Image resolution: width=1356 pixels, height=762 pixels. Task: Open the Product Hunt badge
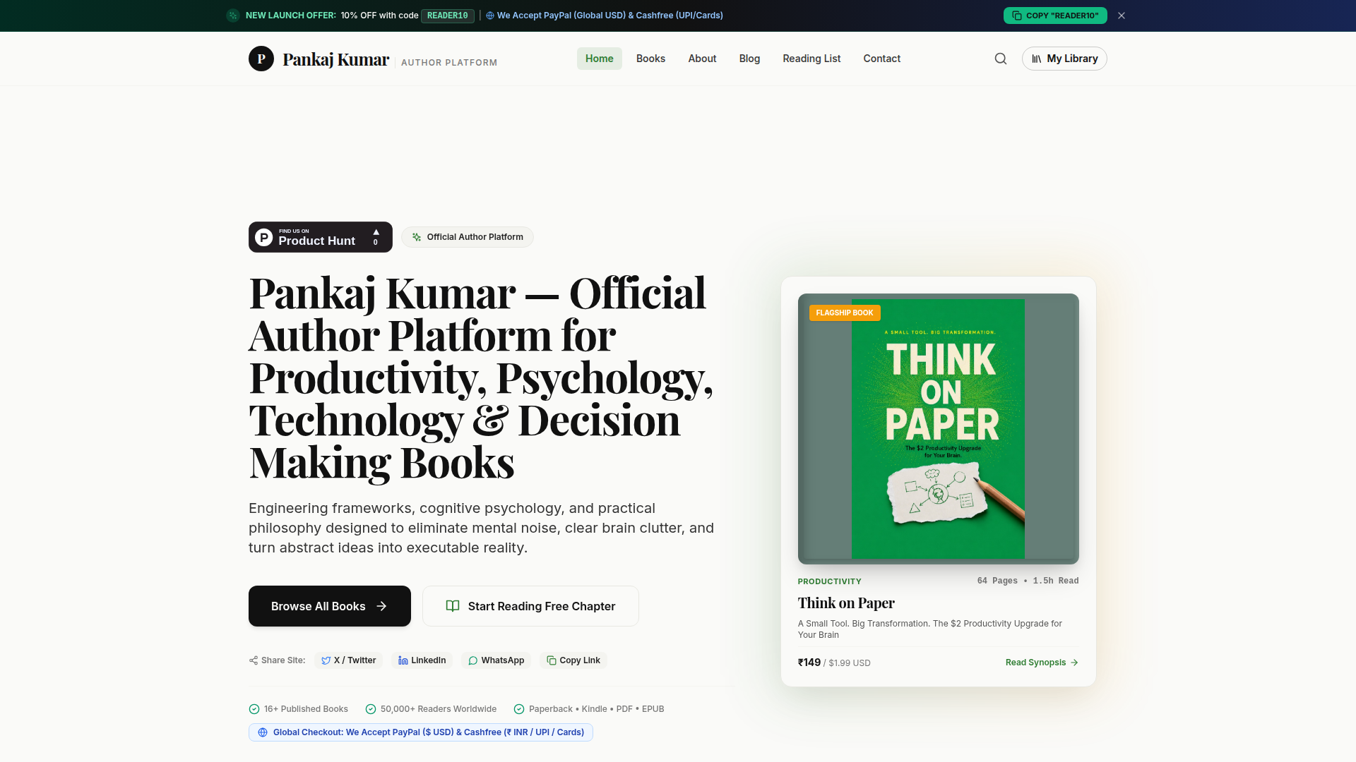click(321, 237)
